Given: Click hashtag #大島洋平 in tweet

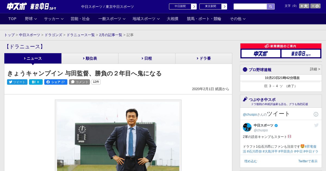Looking at the screenshot, I should (270, 151).
